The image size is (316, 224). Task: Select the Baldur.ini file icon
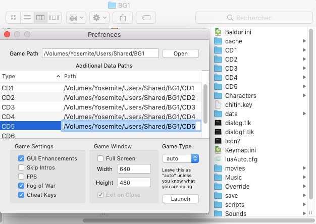click(218, 32)
